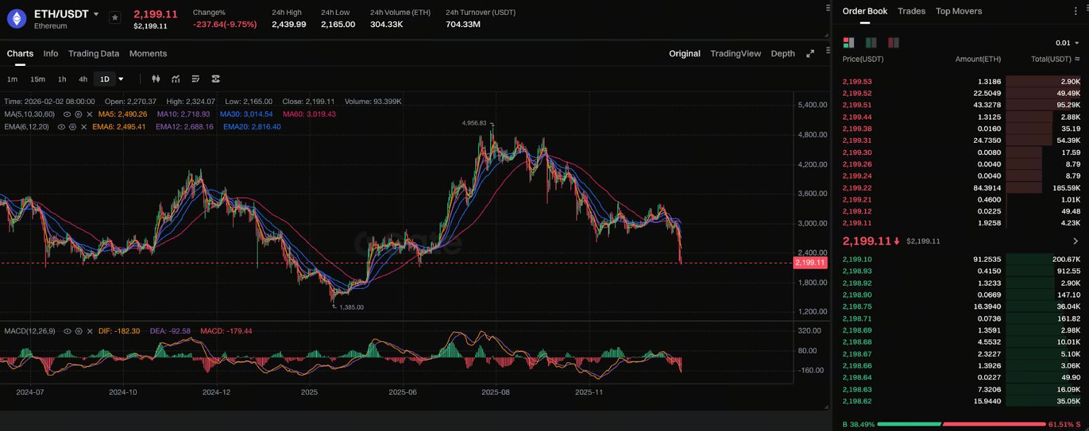Expand the chart to fullscreen
Image resolution: width=1089 pixels, height=431 pixels.
810,54
